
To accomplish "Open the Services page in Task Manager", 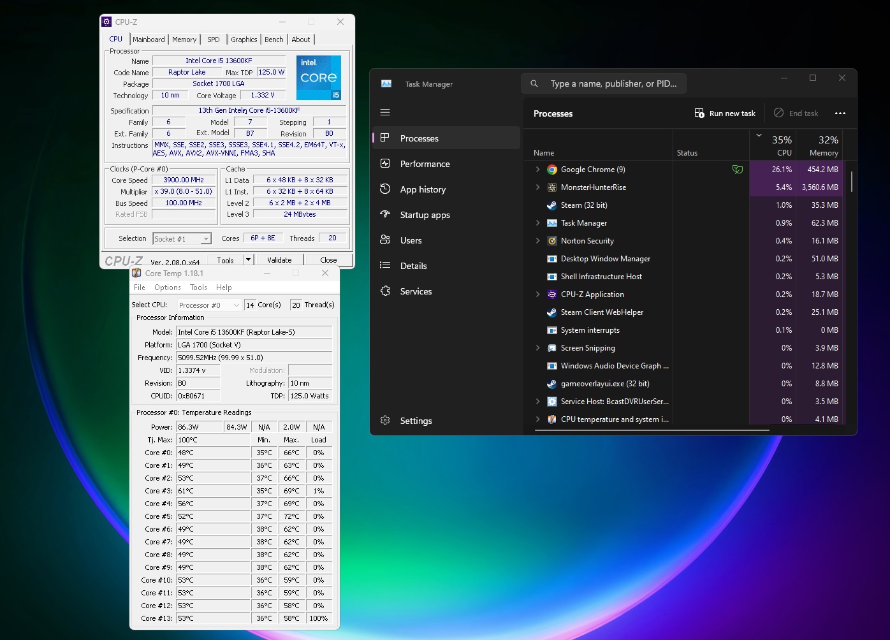I will point(446,291).
